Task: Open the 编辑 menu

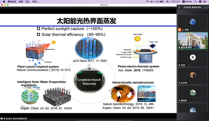Action: coord(21,2)
